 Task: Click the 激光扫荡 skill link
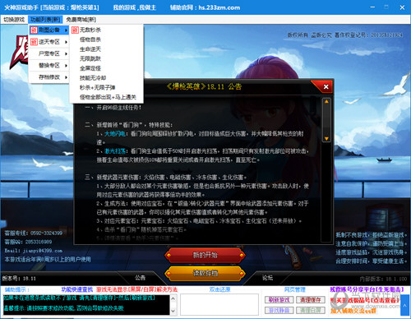(114, 151)
